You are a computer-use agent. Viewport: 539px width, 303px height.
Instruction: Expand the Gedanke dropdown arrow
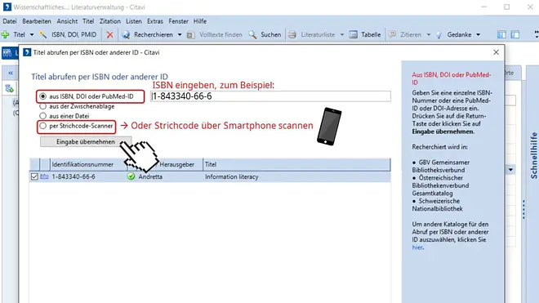tap(478, 35)
